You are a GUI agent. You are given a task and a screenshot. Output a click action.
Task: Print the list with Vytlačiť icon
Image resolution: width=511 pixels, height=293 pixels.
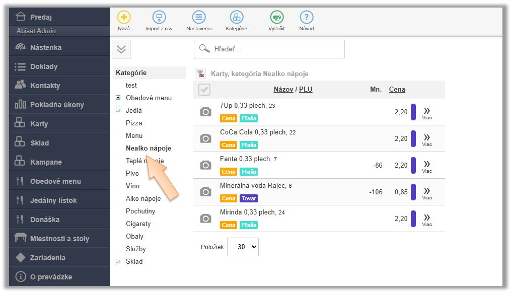coord(276,18)
